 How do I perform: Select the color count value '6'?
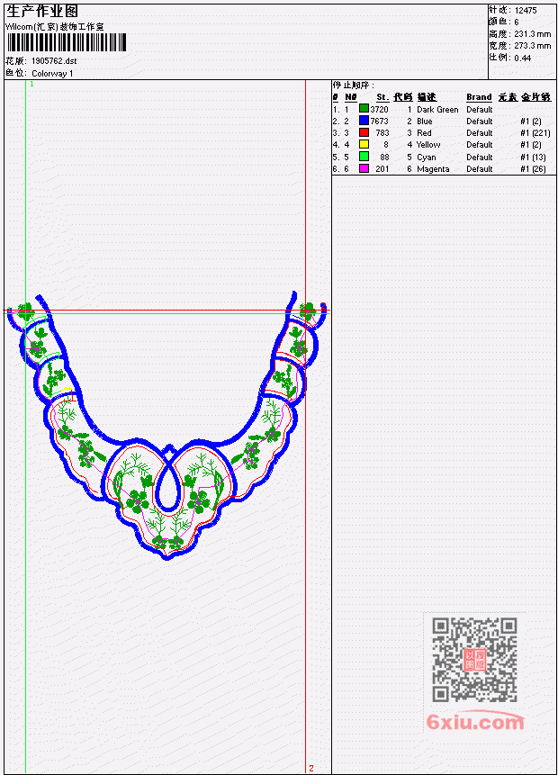tap(517, 23)
